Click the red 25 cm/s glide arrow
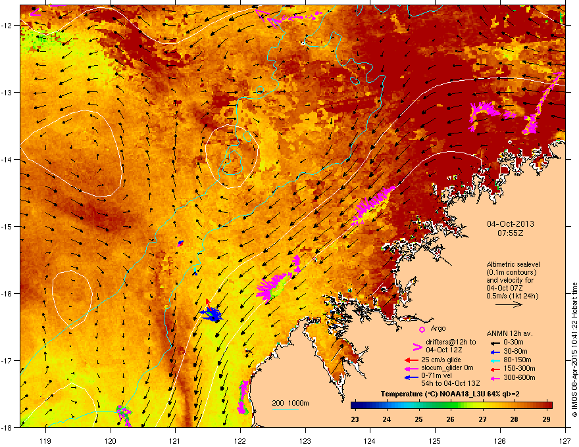Image resolution: width=579 pixels, height=447 pixels. pos(411,360)
